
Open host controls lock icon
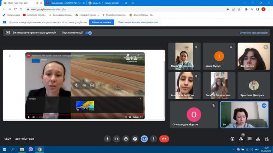click(266, 139)
